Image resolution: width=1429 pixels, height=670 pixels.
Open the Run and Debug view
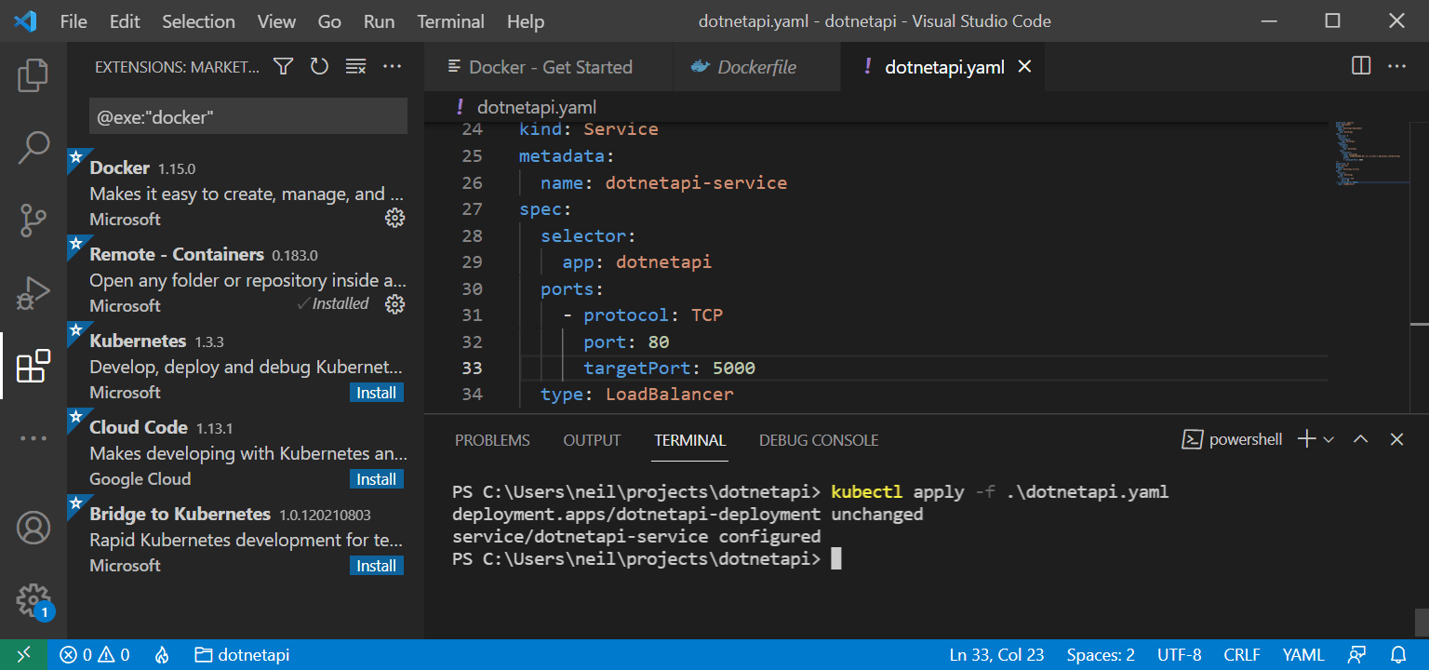pos(33,293)
